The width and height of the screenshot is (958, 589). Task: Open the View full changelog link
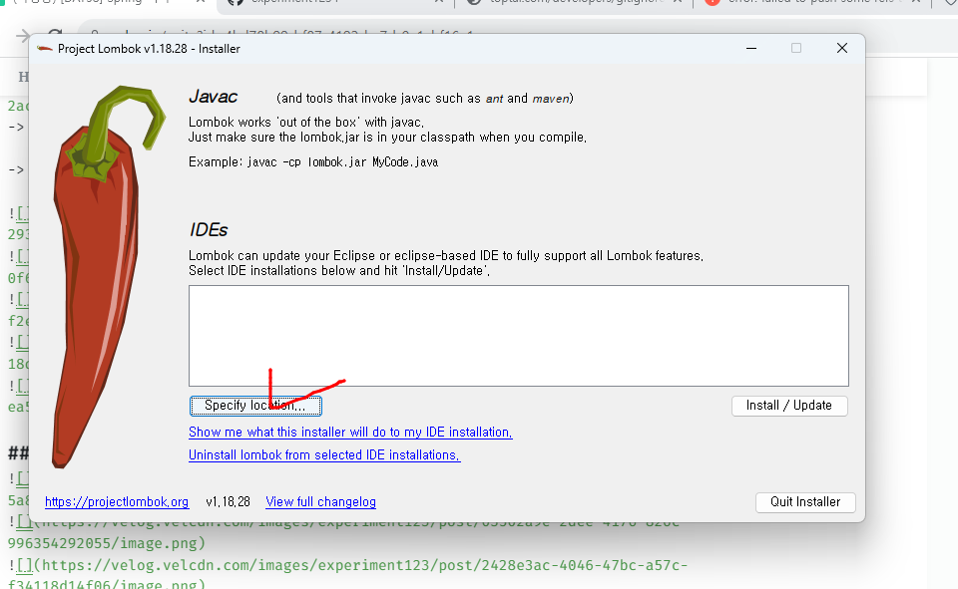coord(320,502)
